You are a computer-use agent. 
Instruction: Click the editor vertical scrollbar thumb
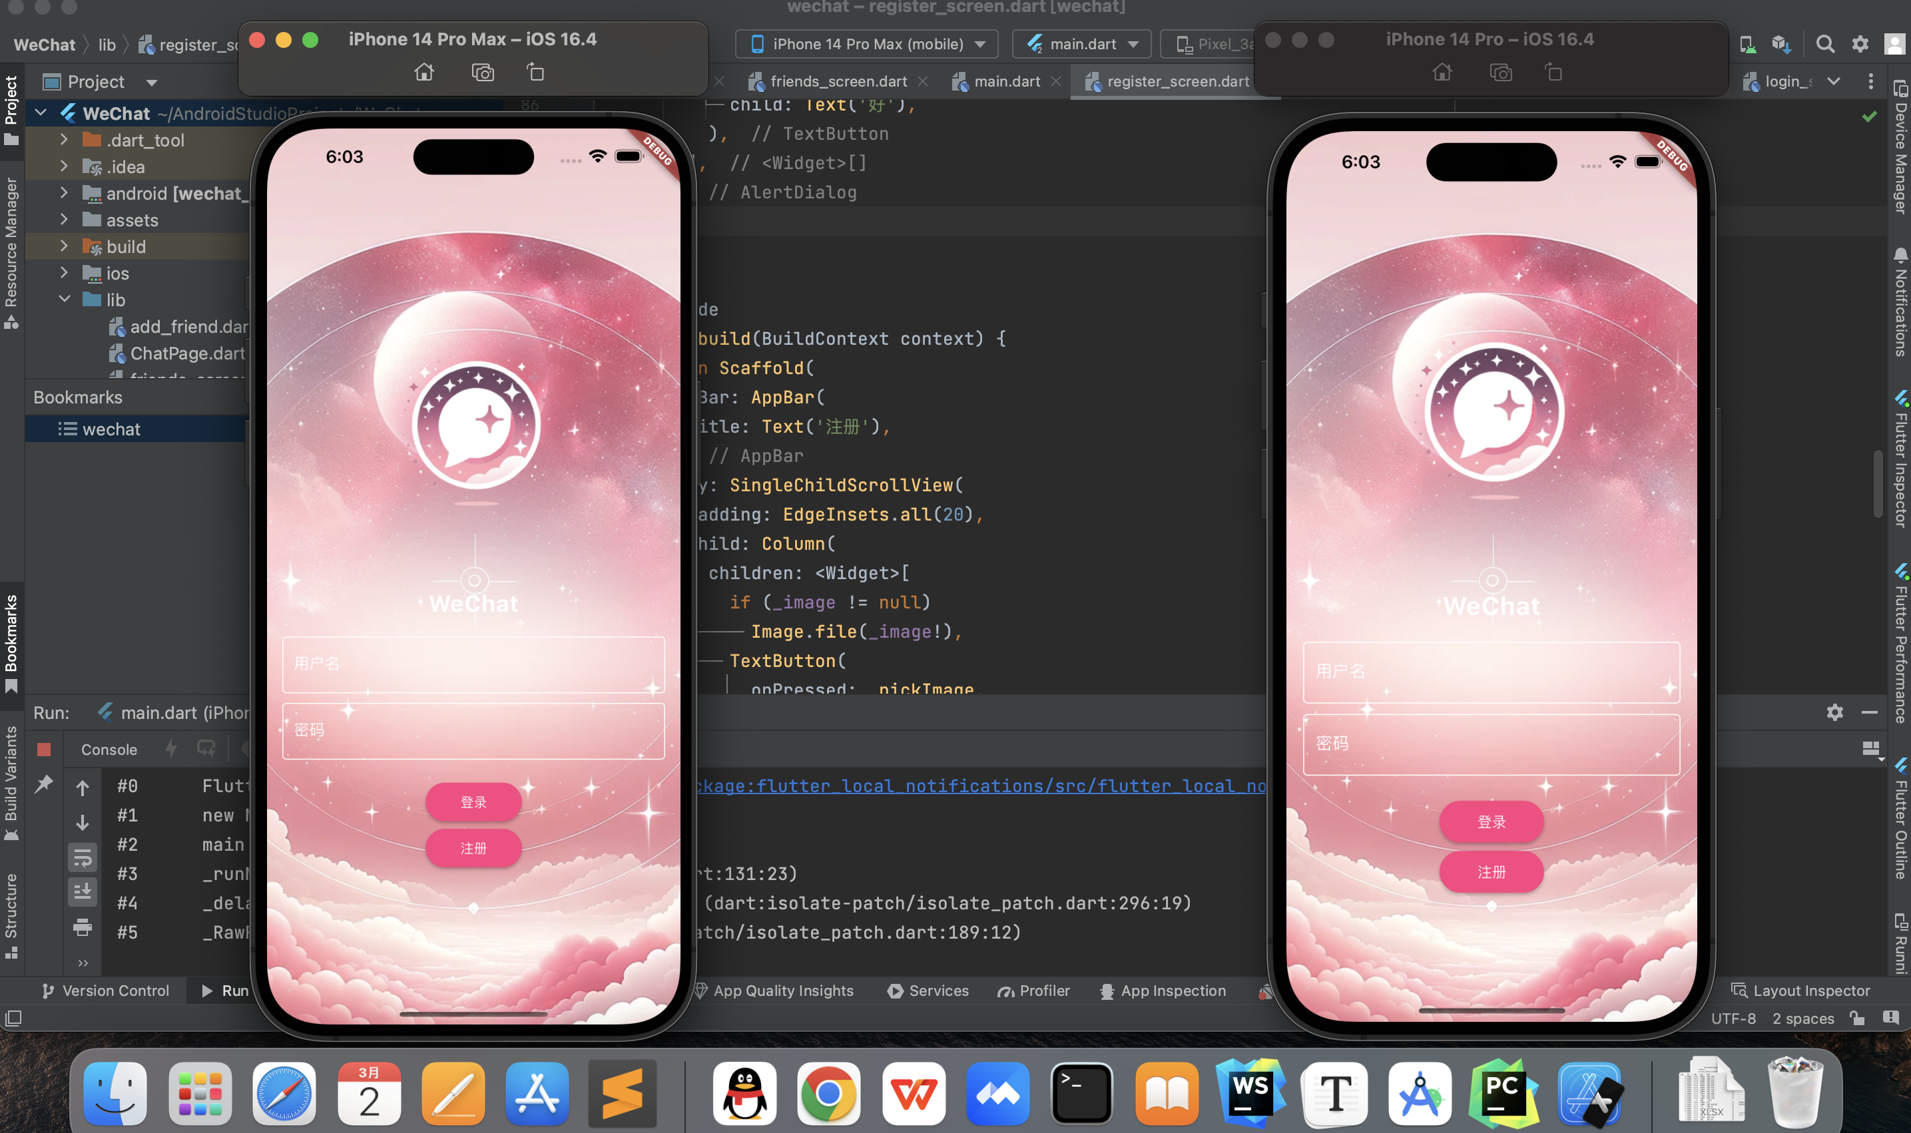coord(1878,483)
